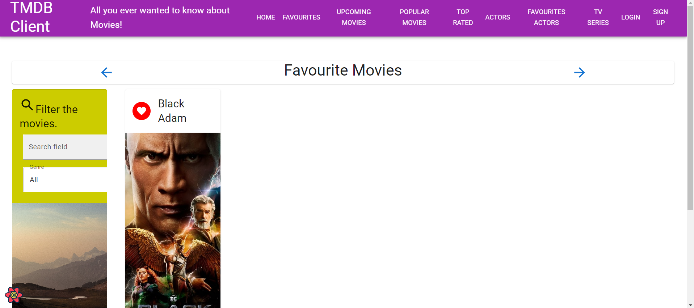Screen dimensions: 694x308
Task: Toggle the red heart favourite on Black Adam
Action: click(x=142, y=111)
